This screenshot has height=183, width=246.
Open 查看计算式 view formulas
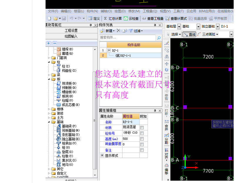176,18
